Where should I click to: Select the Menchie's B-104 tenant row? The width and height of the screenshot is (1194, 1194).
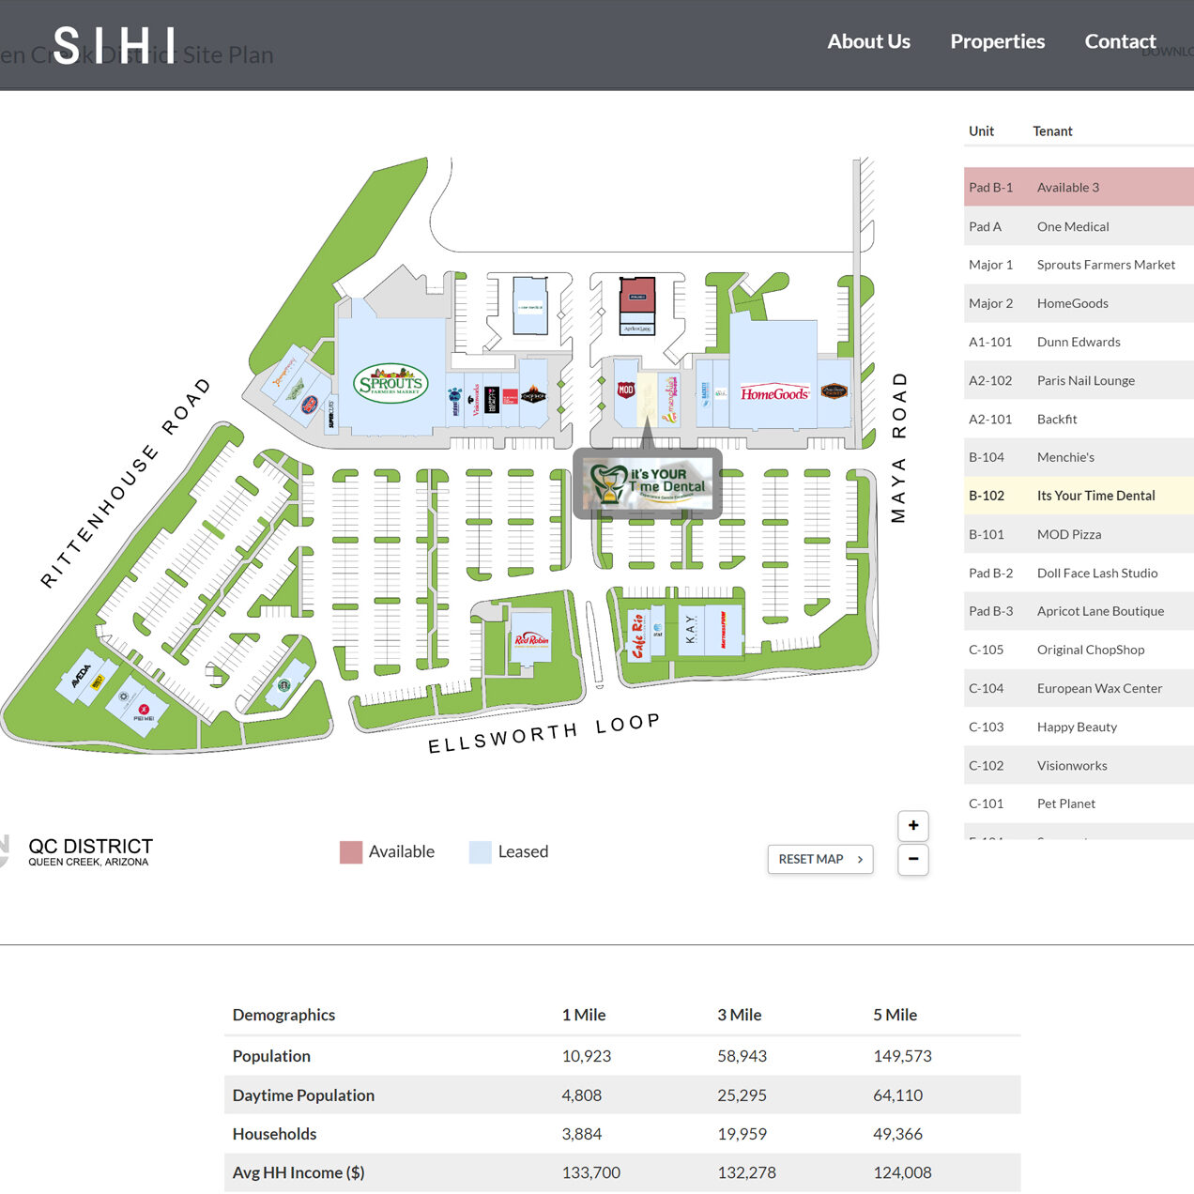coord(1078,457)
